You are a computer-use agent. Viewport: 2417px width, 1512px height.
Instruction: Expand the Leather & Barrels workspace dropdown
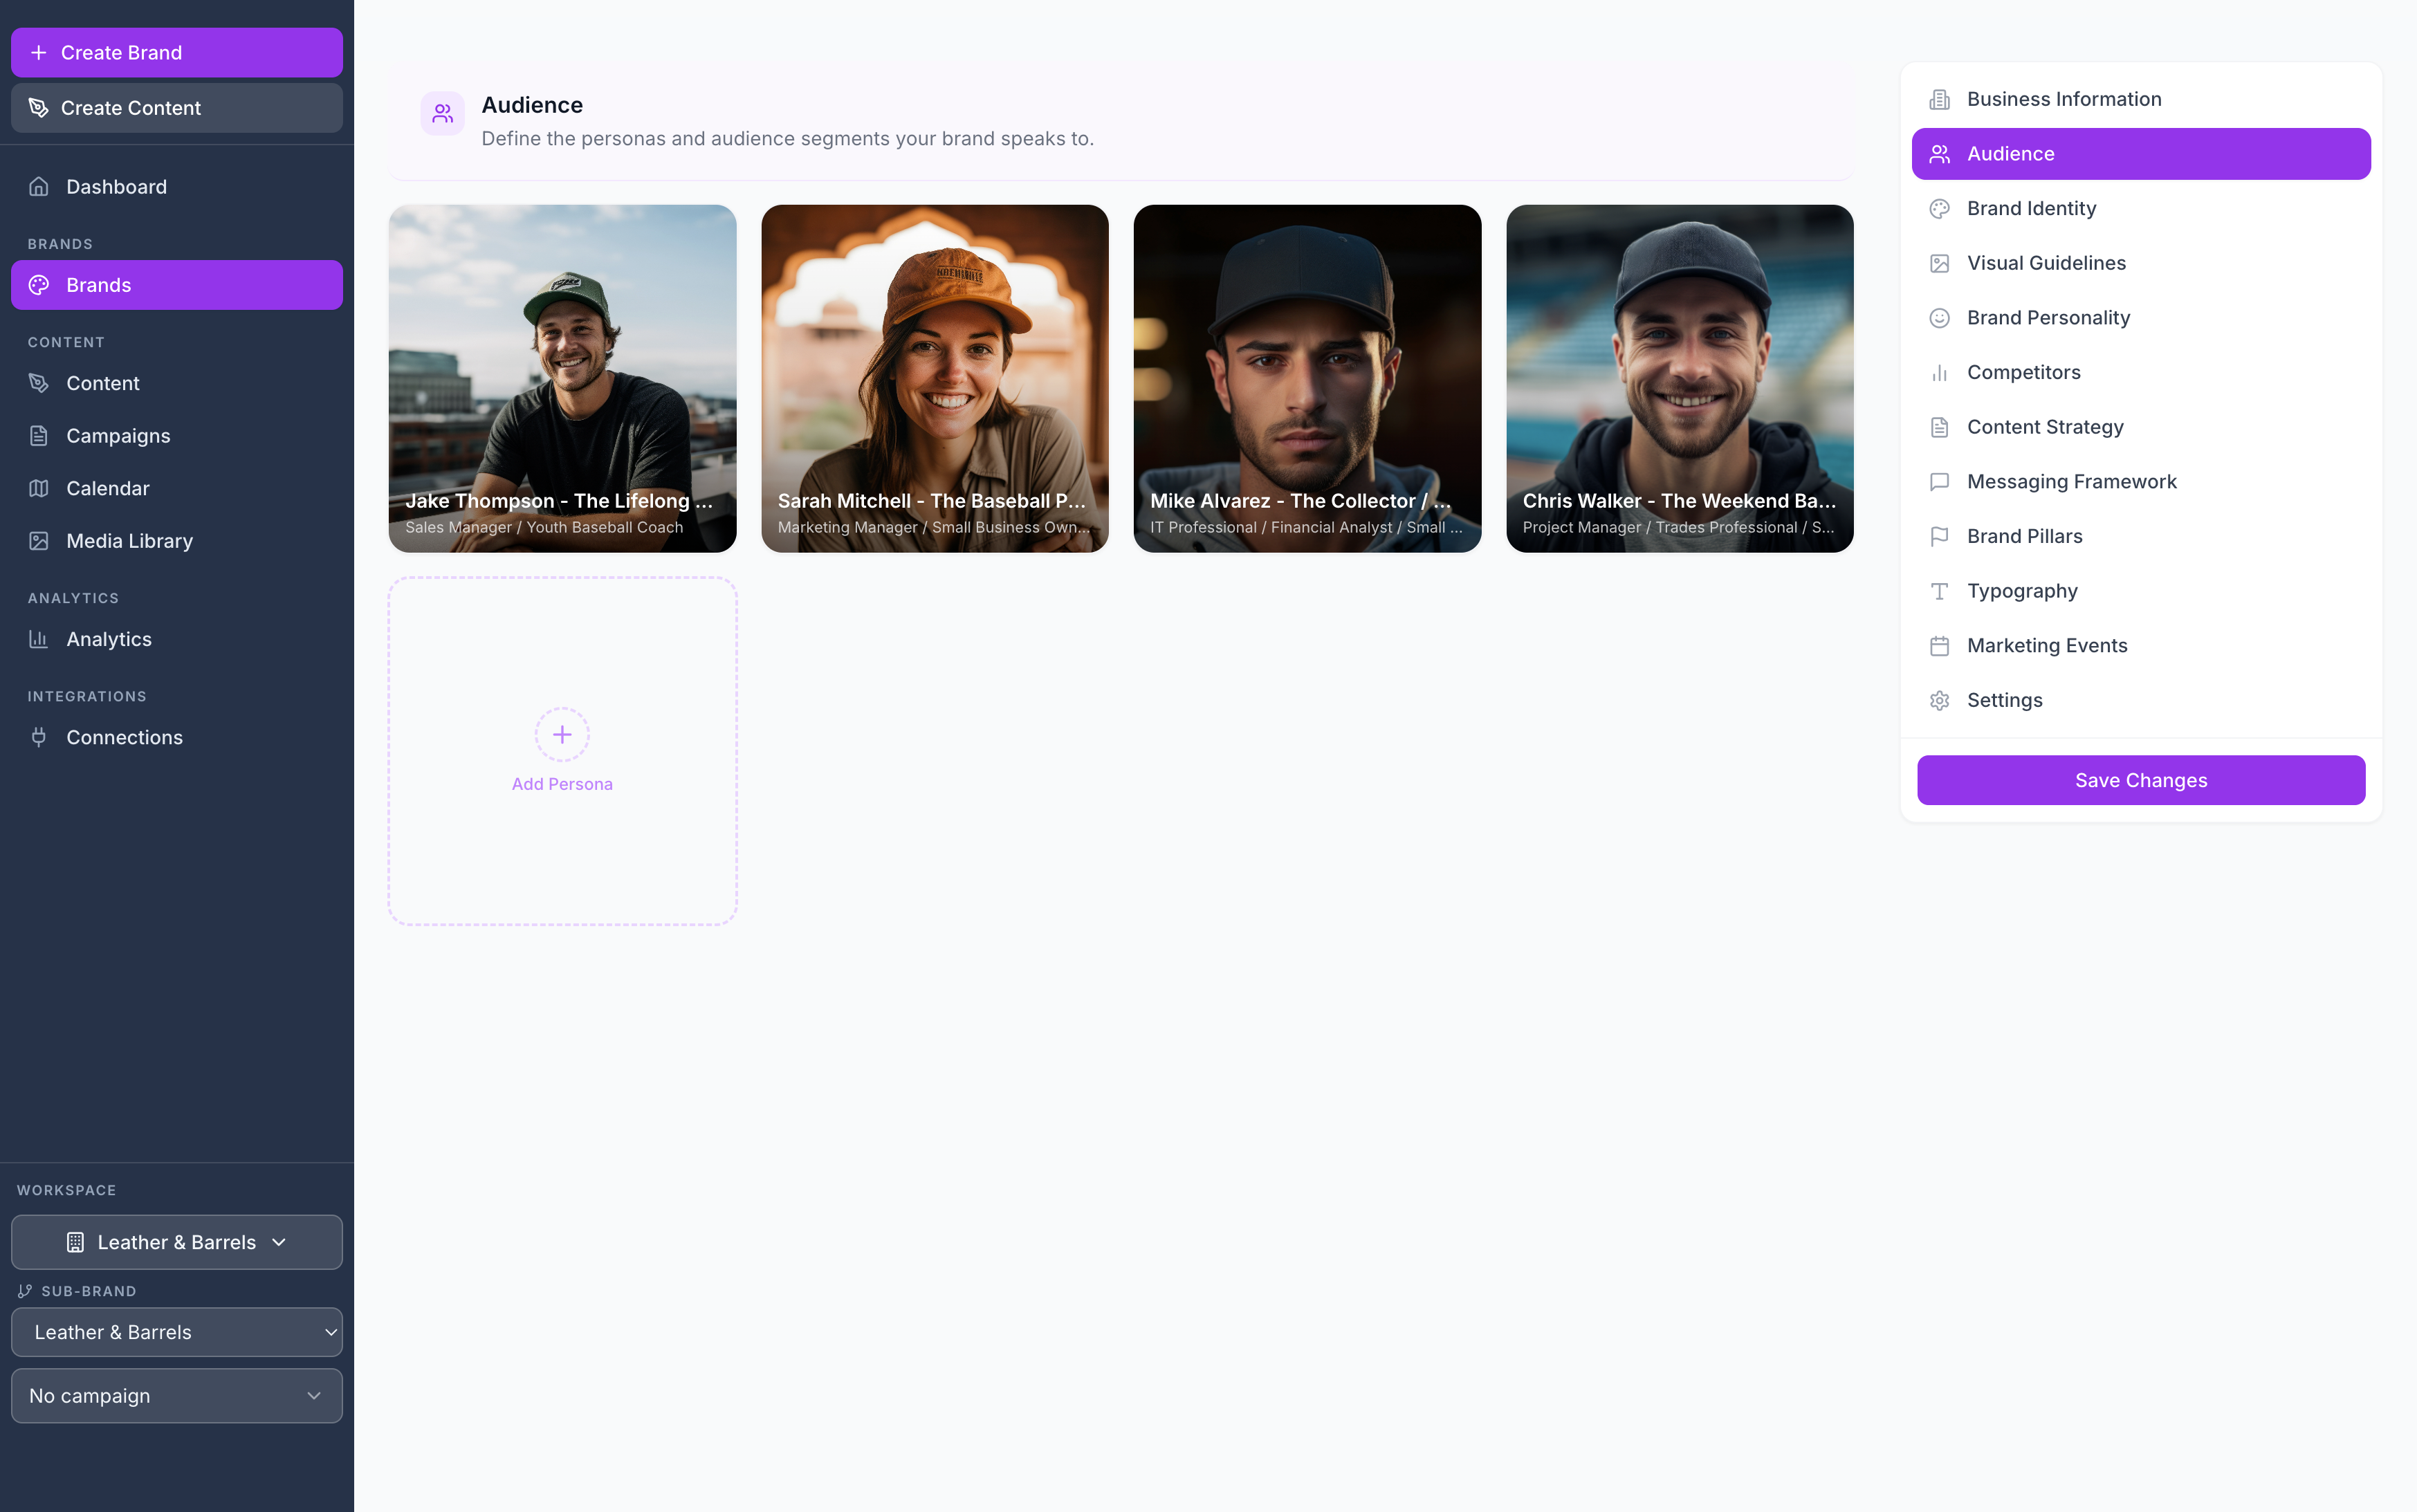[177, 1242]
